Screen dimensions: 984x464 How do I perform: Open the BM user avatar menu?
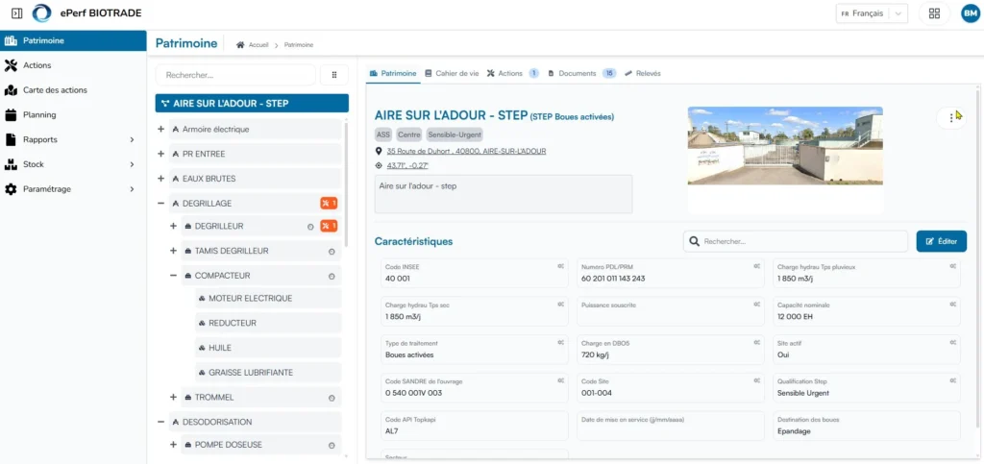[971, 13]
